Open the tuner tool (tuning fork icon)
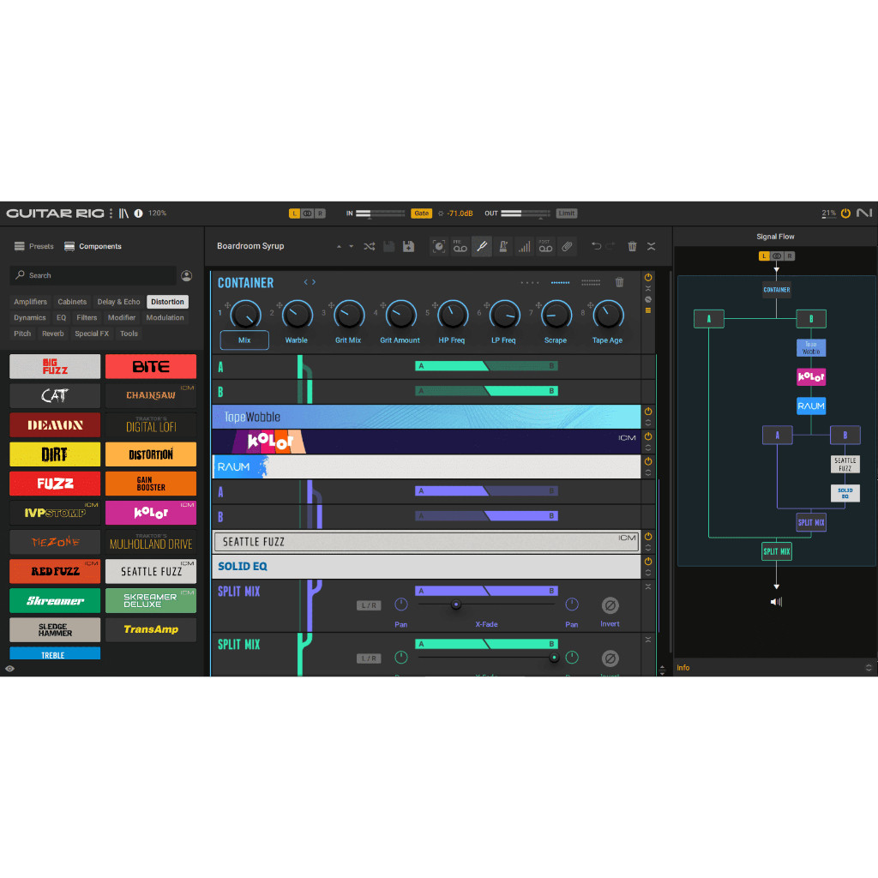This screenshot has height=878, width=878. (482, 246)
